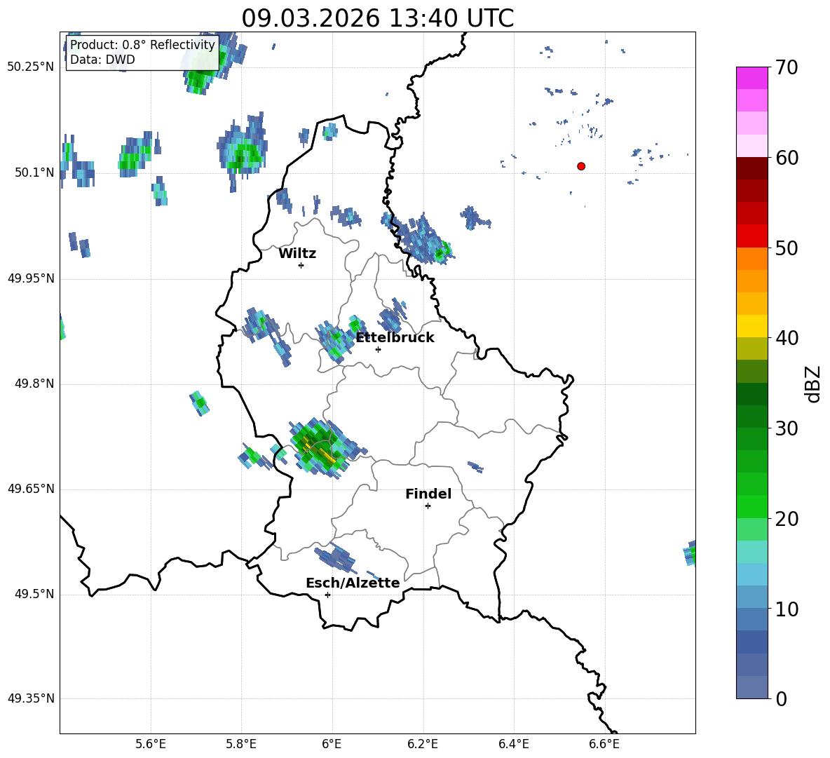830x758 pixels.
Task: Click the echo cluster north of Esch/Alzette
Action: point(335,559)
